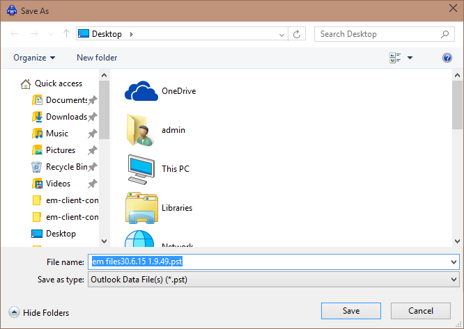Click the first em-client-con folder
The image size is (464, 329).
pyautogui.click(x=65, y=200)
